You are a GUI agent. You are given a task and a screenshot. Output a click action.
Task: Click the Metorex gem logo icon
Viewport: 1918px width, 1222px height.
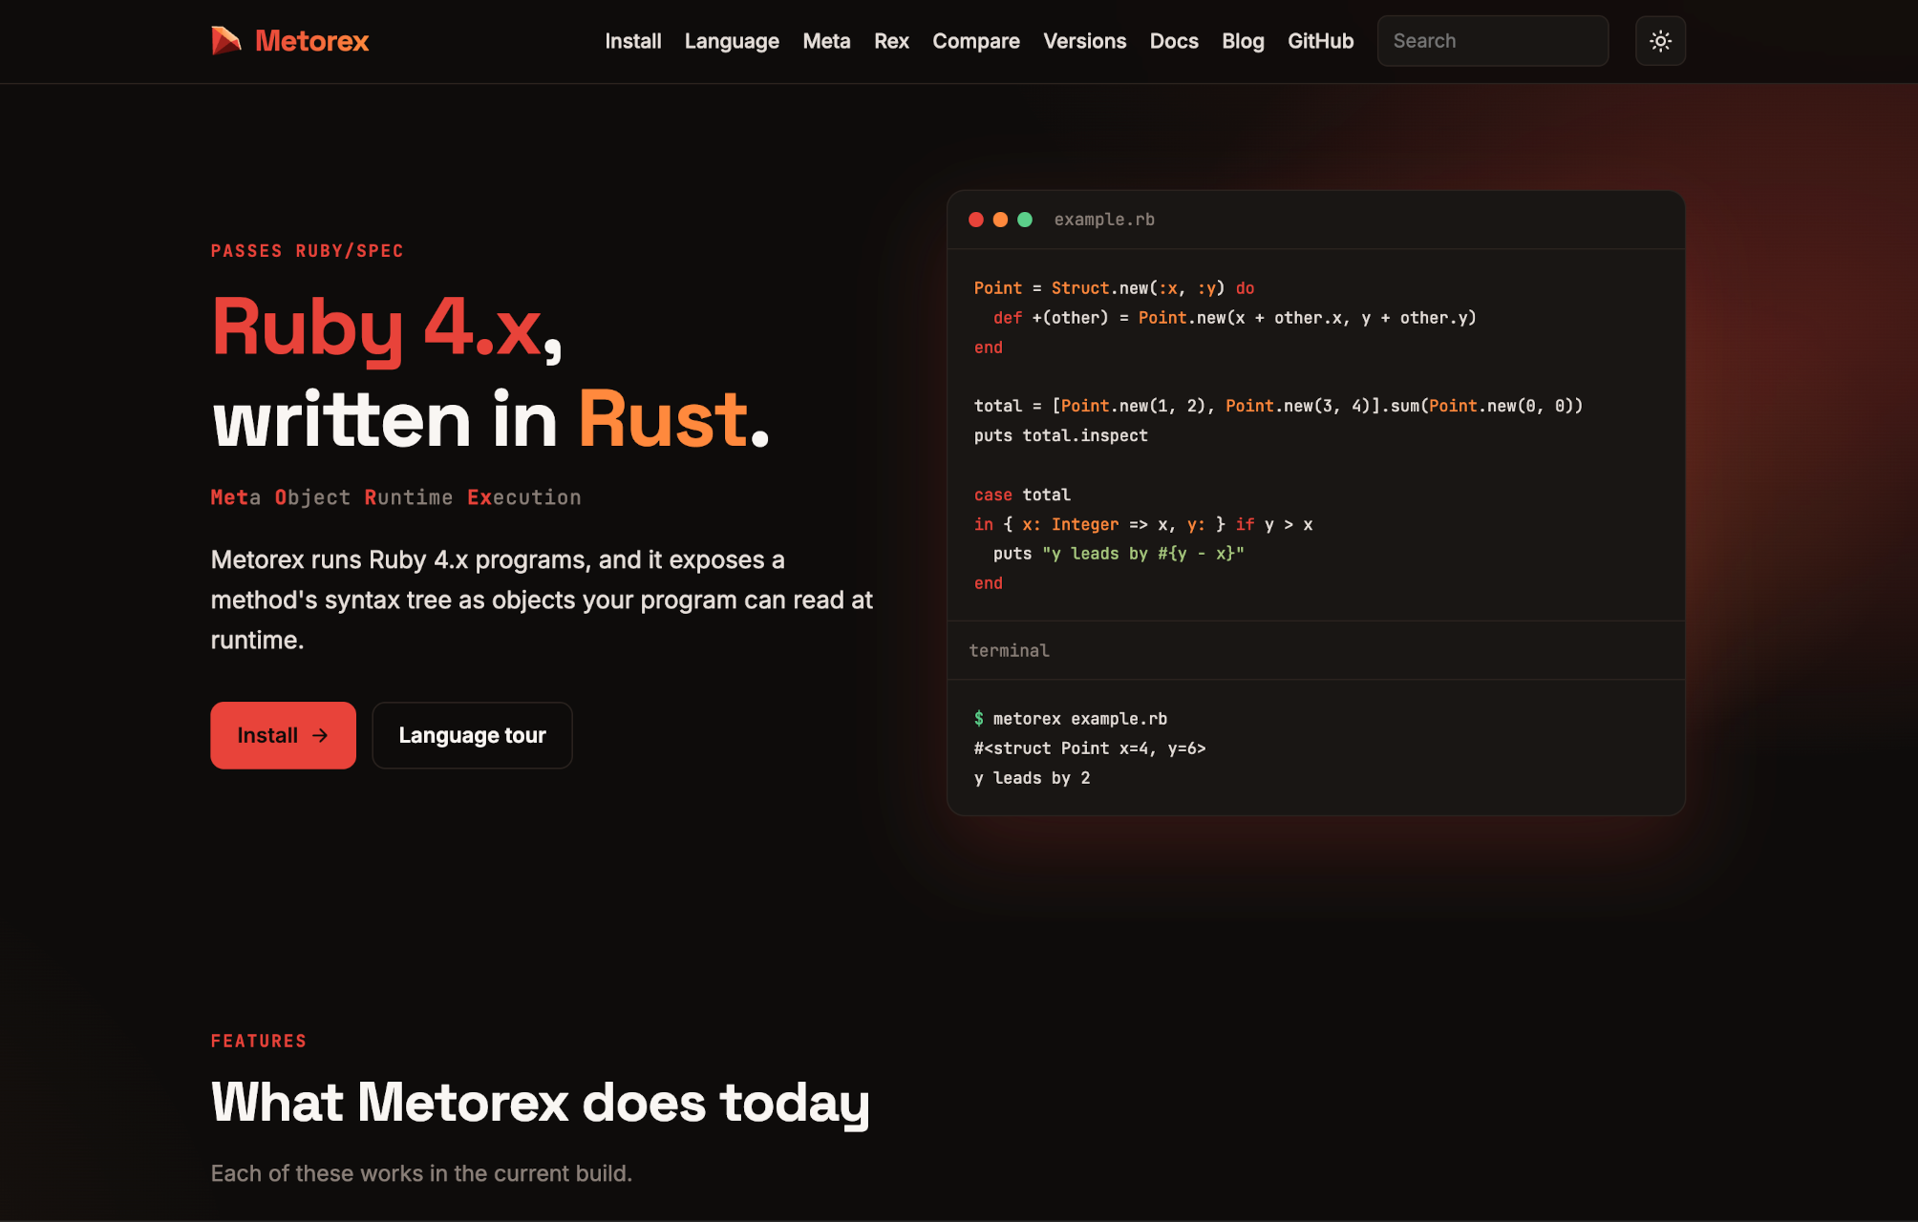click(x=226, y=41)
